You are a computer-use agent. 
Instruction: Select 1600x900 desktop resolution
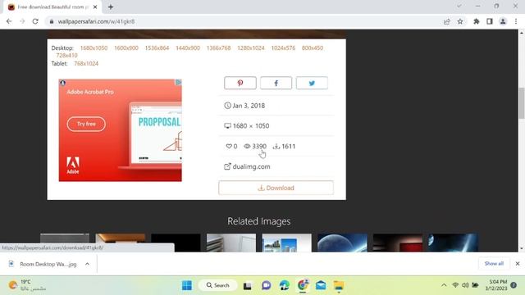tap(126, 48)
